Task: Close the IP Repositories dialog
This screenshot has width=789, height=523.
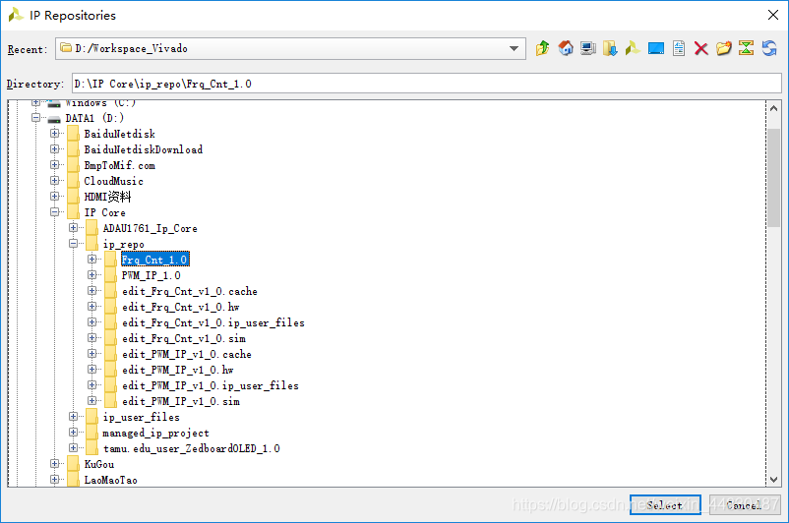Action: click(773, 15)
